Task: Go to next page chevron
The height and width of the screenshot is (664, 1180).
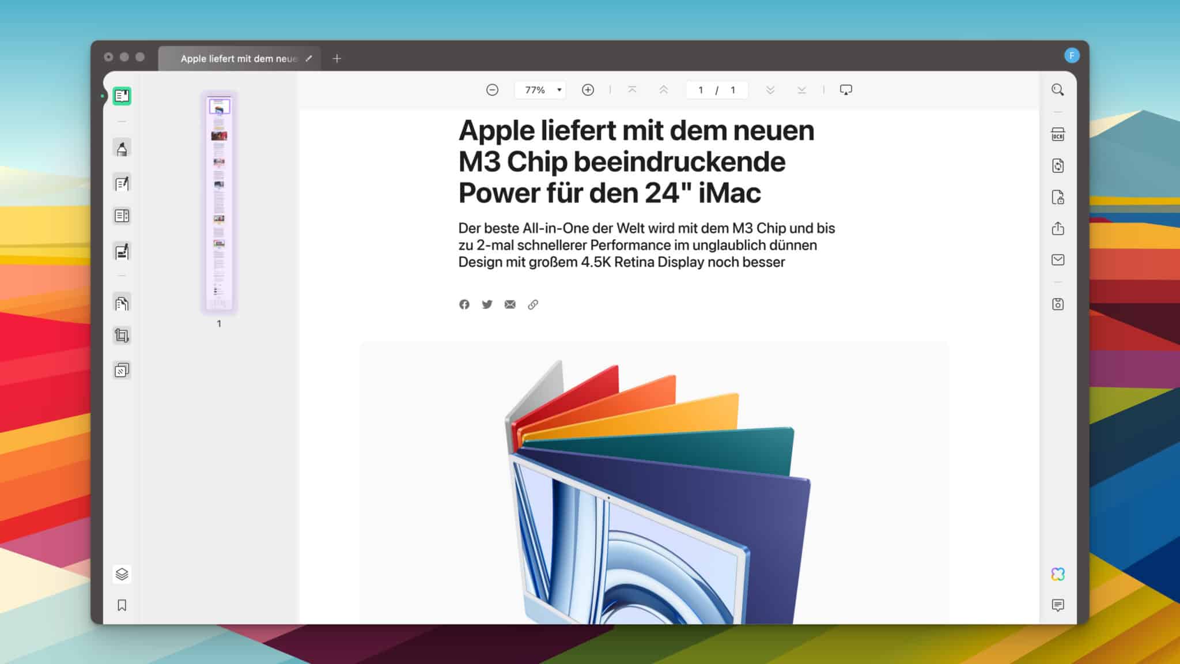Action: [x=770, y=90]
